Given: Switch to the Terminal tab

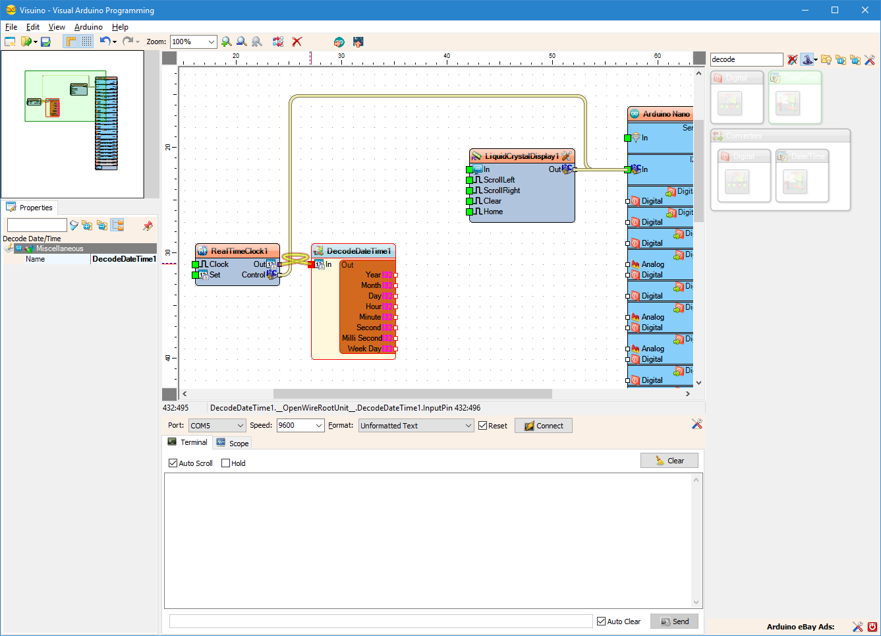Looking at the screenshot, I should point(187,442).
